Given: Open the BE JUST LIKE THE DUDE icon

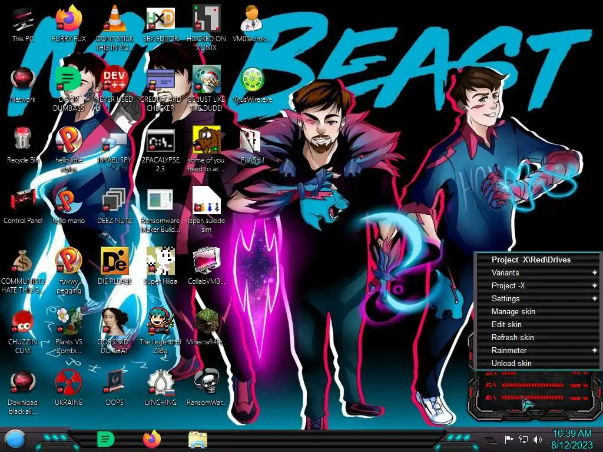Looking at the screenshot, I should click(206, 88).
